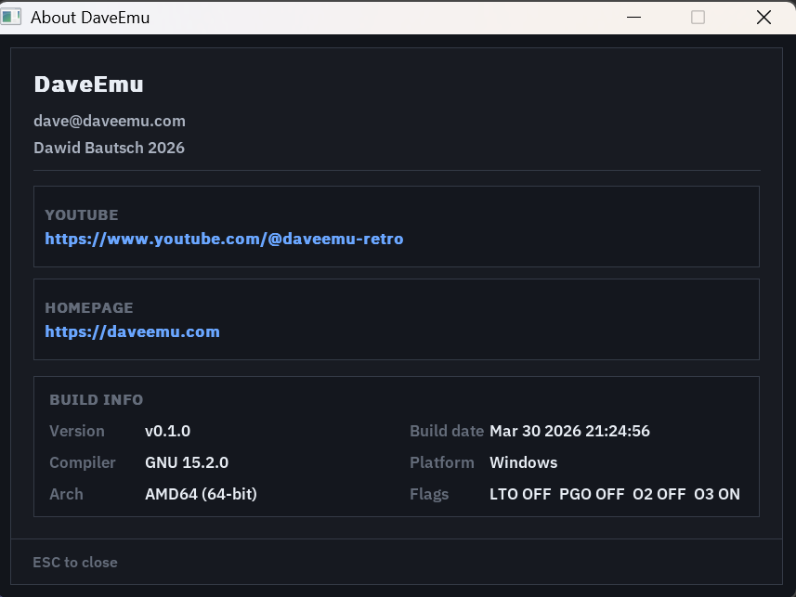Click the O3 ON build flag

(717, 494)
